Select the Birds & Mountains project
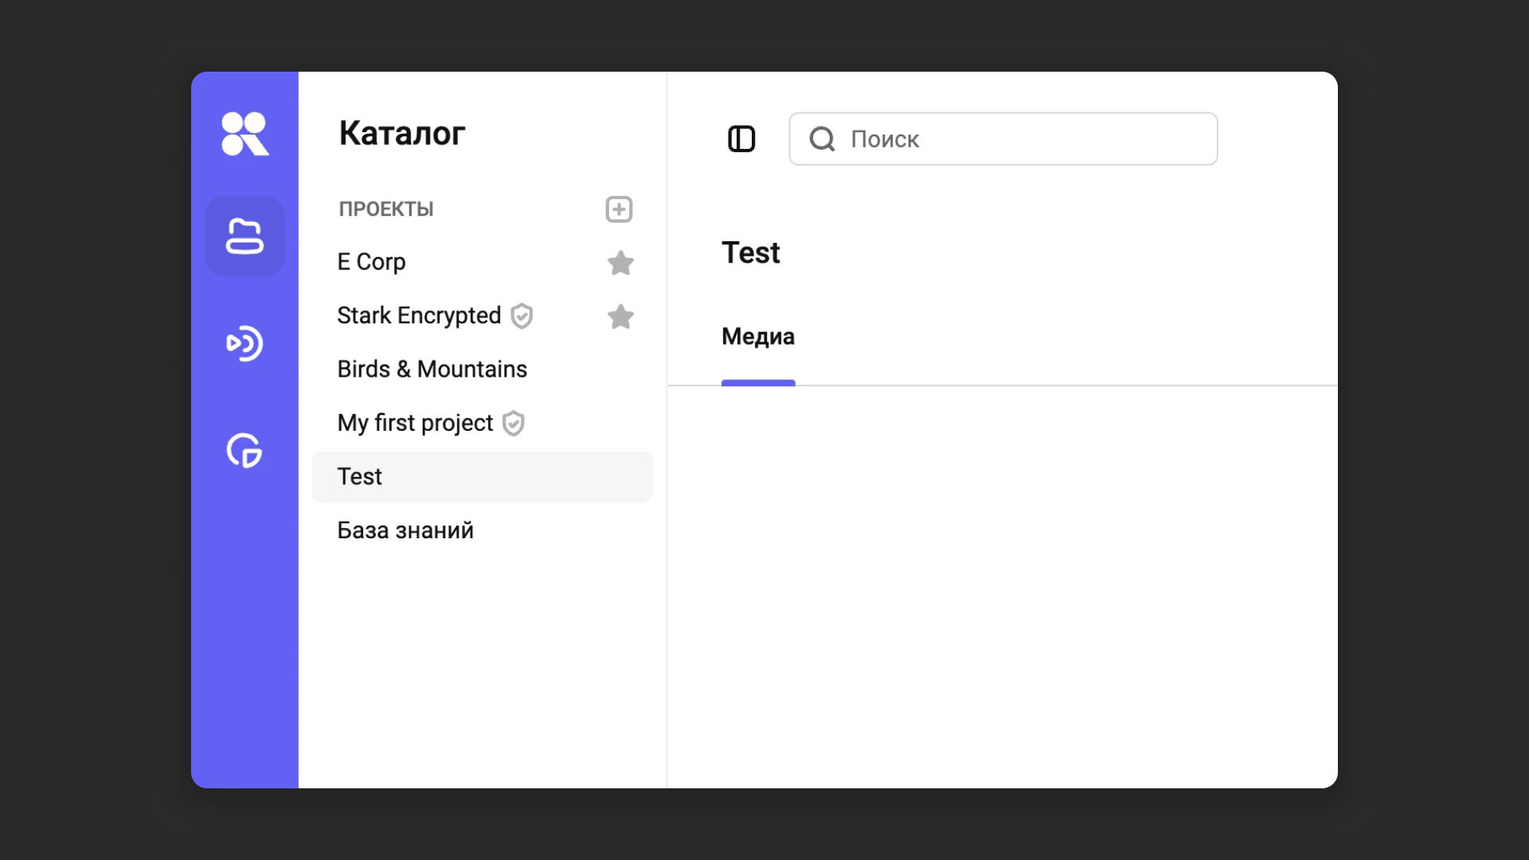Image resolution: width=1529 pixels, height=860 pixels. click(431, 369)
